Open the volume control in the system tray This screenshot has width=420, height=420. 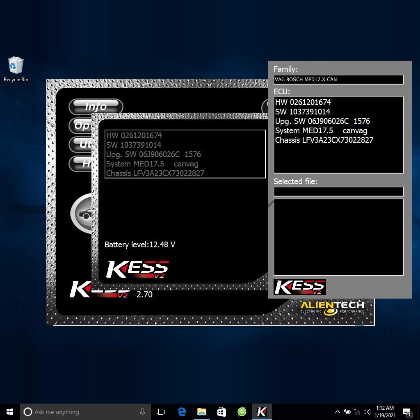point(367,412)
